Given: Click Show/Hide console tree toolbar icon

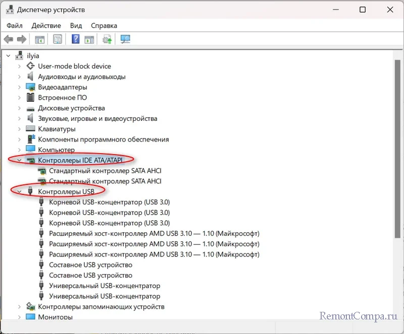Looking at the screenshot, I should pos(39,39).
